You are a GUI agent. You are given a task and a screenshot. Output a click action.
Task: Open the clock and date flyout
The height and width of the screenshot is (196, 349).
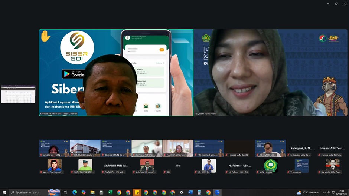click(341, 192)
